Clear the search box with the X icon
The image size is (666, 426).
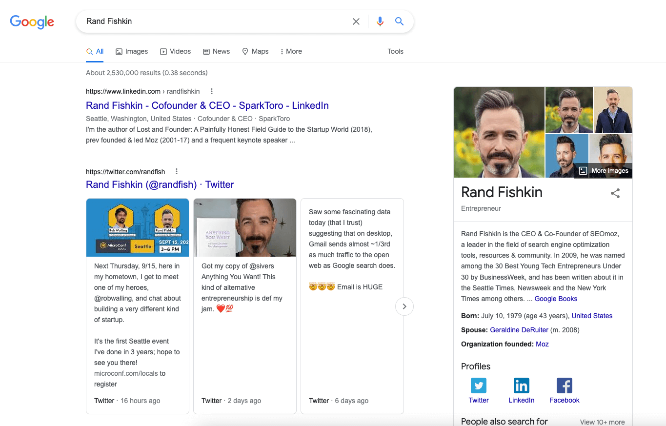tap(356, 21)
